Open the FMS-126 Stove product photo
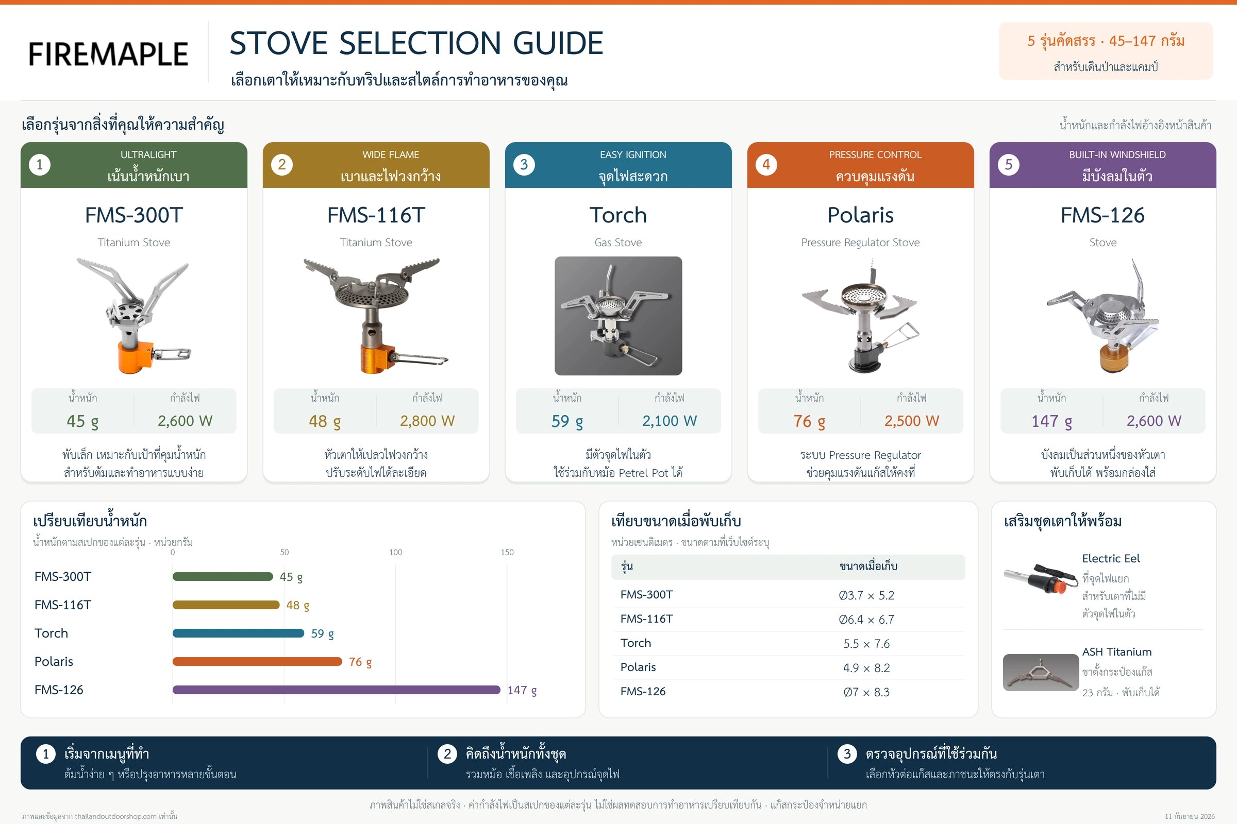 pos(1103,316)
